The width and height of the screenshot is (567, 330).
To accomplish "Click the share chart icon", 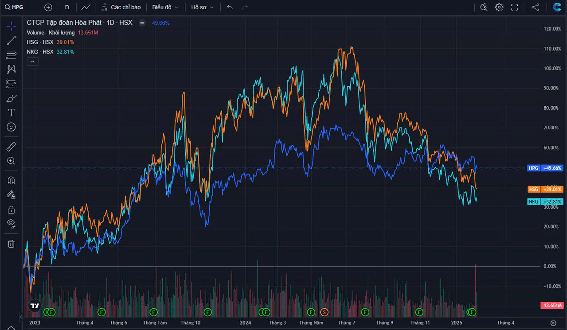I will tap(535, 7).
